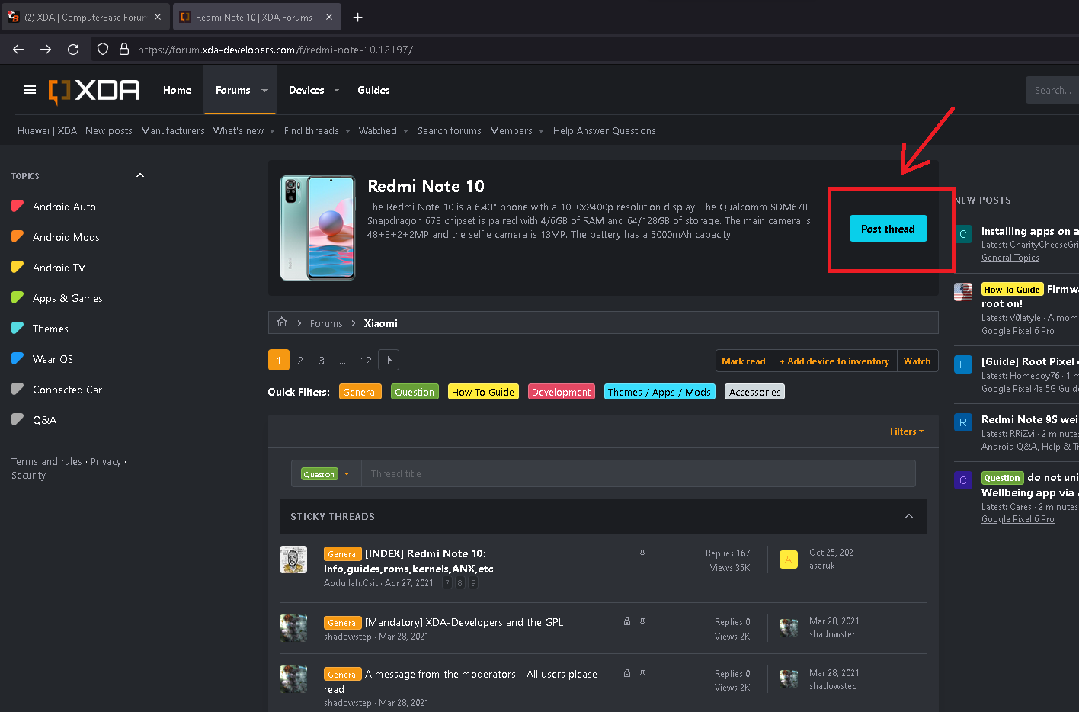The image size is (1079, 712).
Task: Open the What's new dropdown arrow
Action: coord(272,131)
